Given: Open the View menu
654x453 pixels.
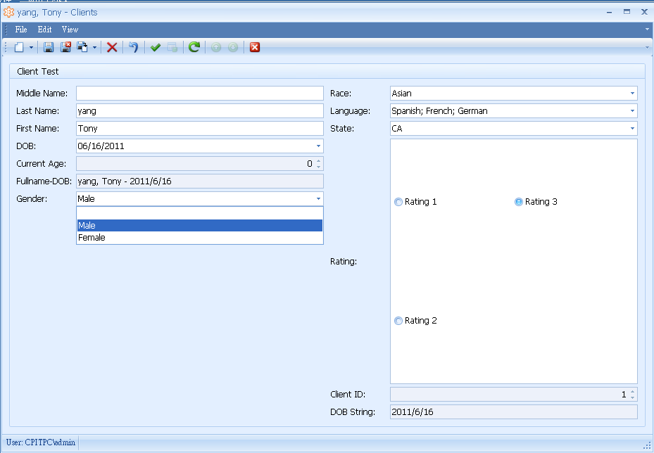Looking at the screenshot, I should [x=70, y=30].
